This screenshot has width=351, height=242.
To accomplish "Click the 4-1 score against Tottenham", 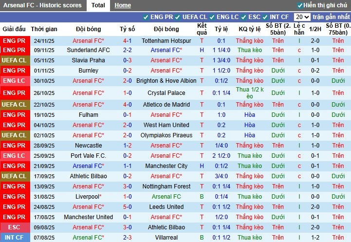I will pyautogui.click(x=127, y=41).
